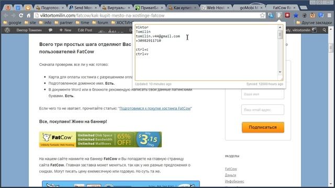
Task: Open the Виктор Томилин site menu
Action: coord(29,30)
